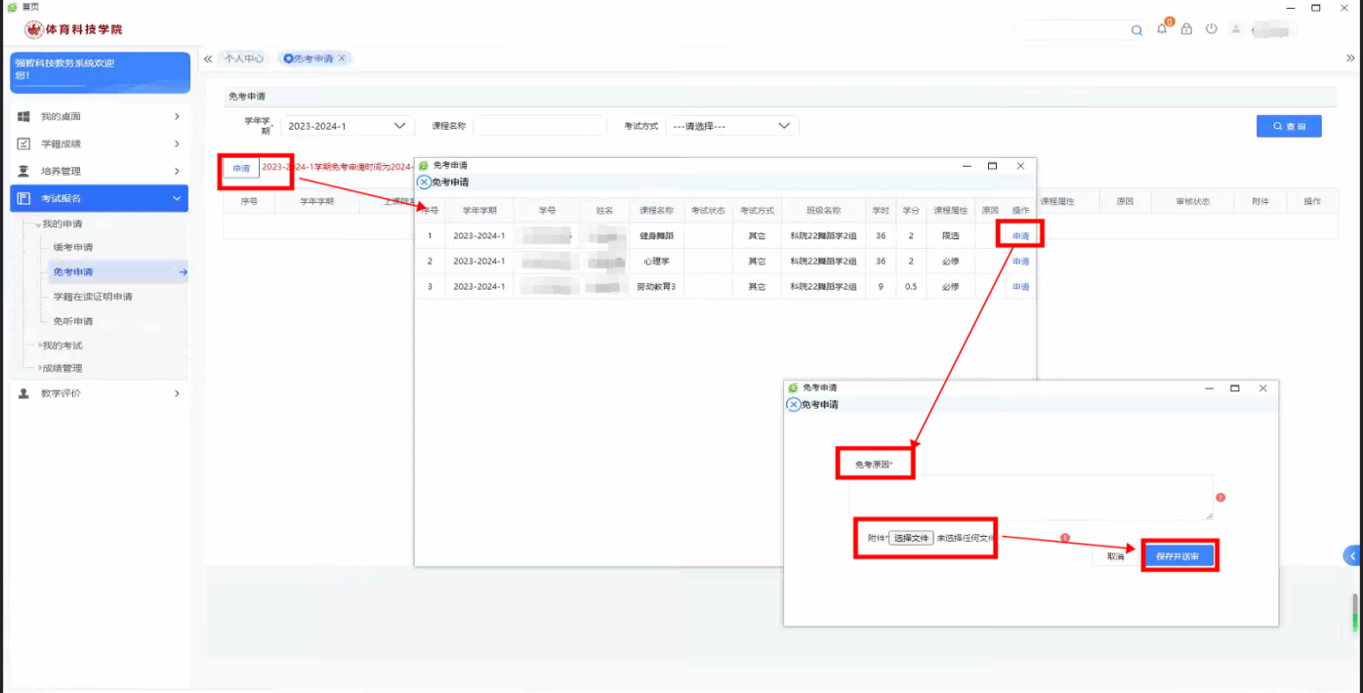Click the 课程名称 text input field
The width and height of the screenshot is (1363, 693).
tap(539, 126)
